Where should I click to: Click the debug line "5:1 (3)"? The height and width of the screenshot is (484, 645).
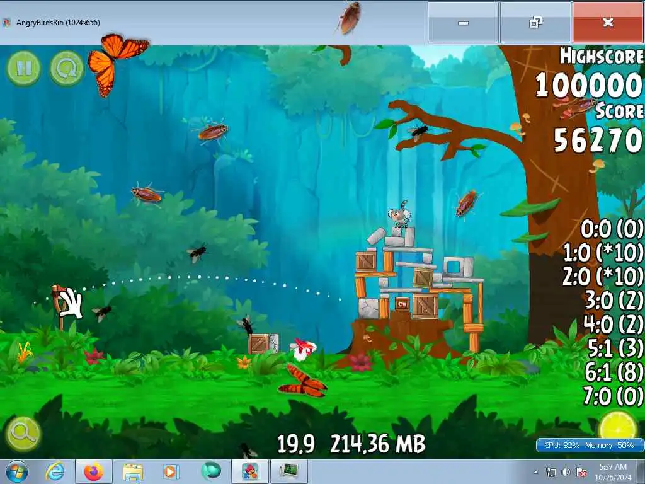(x=615, y=348)
